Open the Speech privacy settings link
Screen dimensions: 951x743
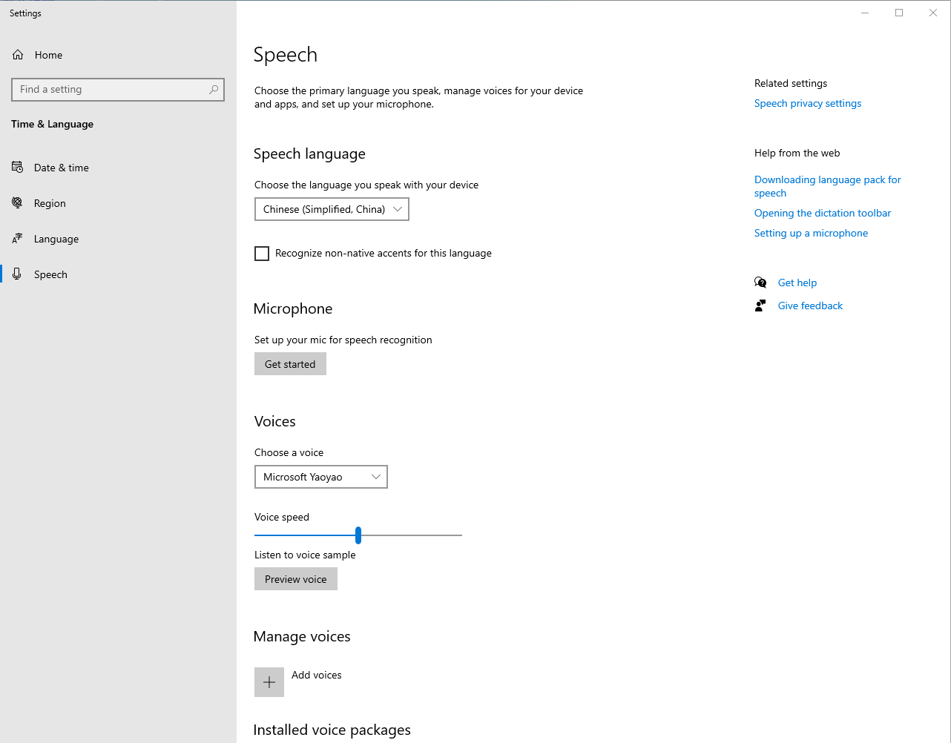coord(807,103)
